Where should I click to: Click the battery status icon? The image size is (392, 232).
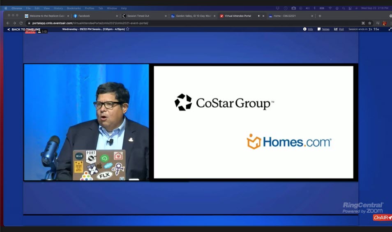(x=322, y=8)
